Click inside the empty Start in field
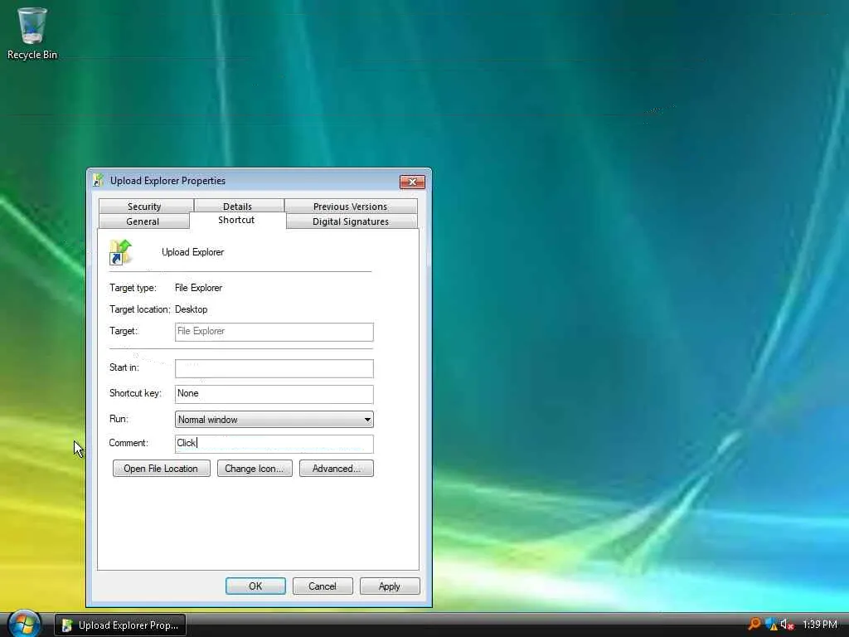The height and width of the screenshot is (637, 849). 274,368
